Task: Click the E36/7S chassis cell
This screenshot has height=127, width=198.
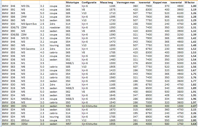Action: (x=15, y=28)
